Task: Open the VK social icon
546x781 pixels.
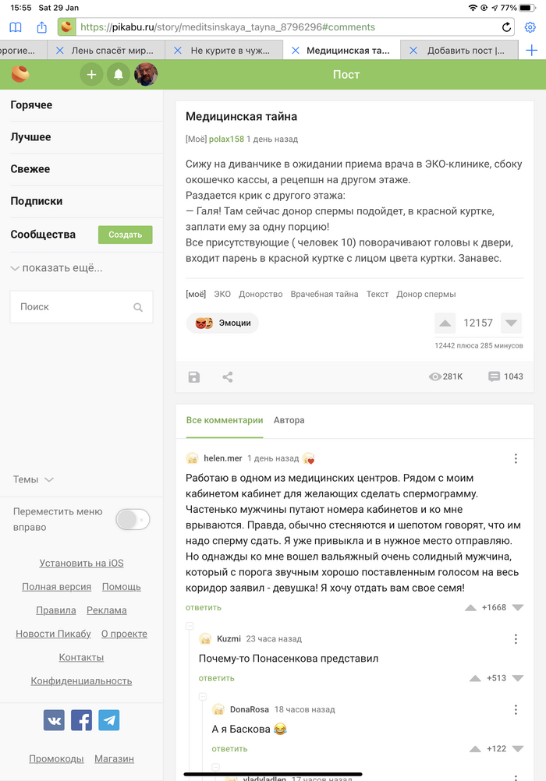Action: 54,720
